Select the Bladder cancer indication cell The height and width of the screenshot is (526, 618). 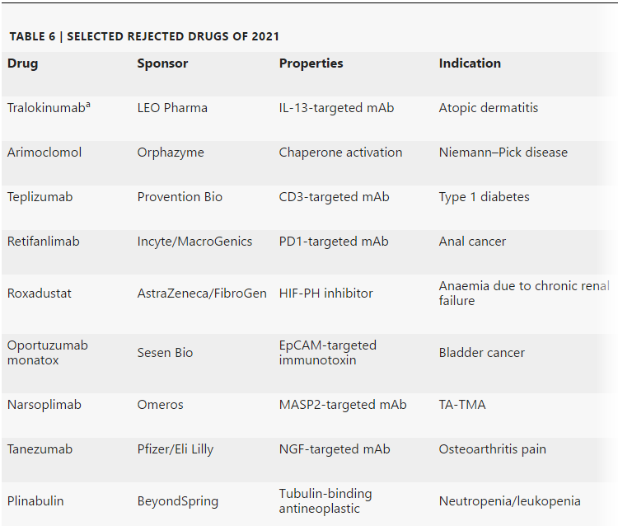click(x=481, y=353)
